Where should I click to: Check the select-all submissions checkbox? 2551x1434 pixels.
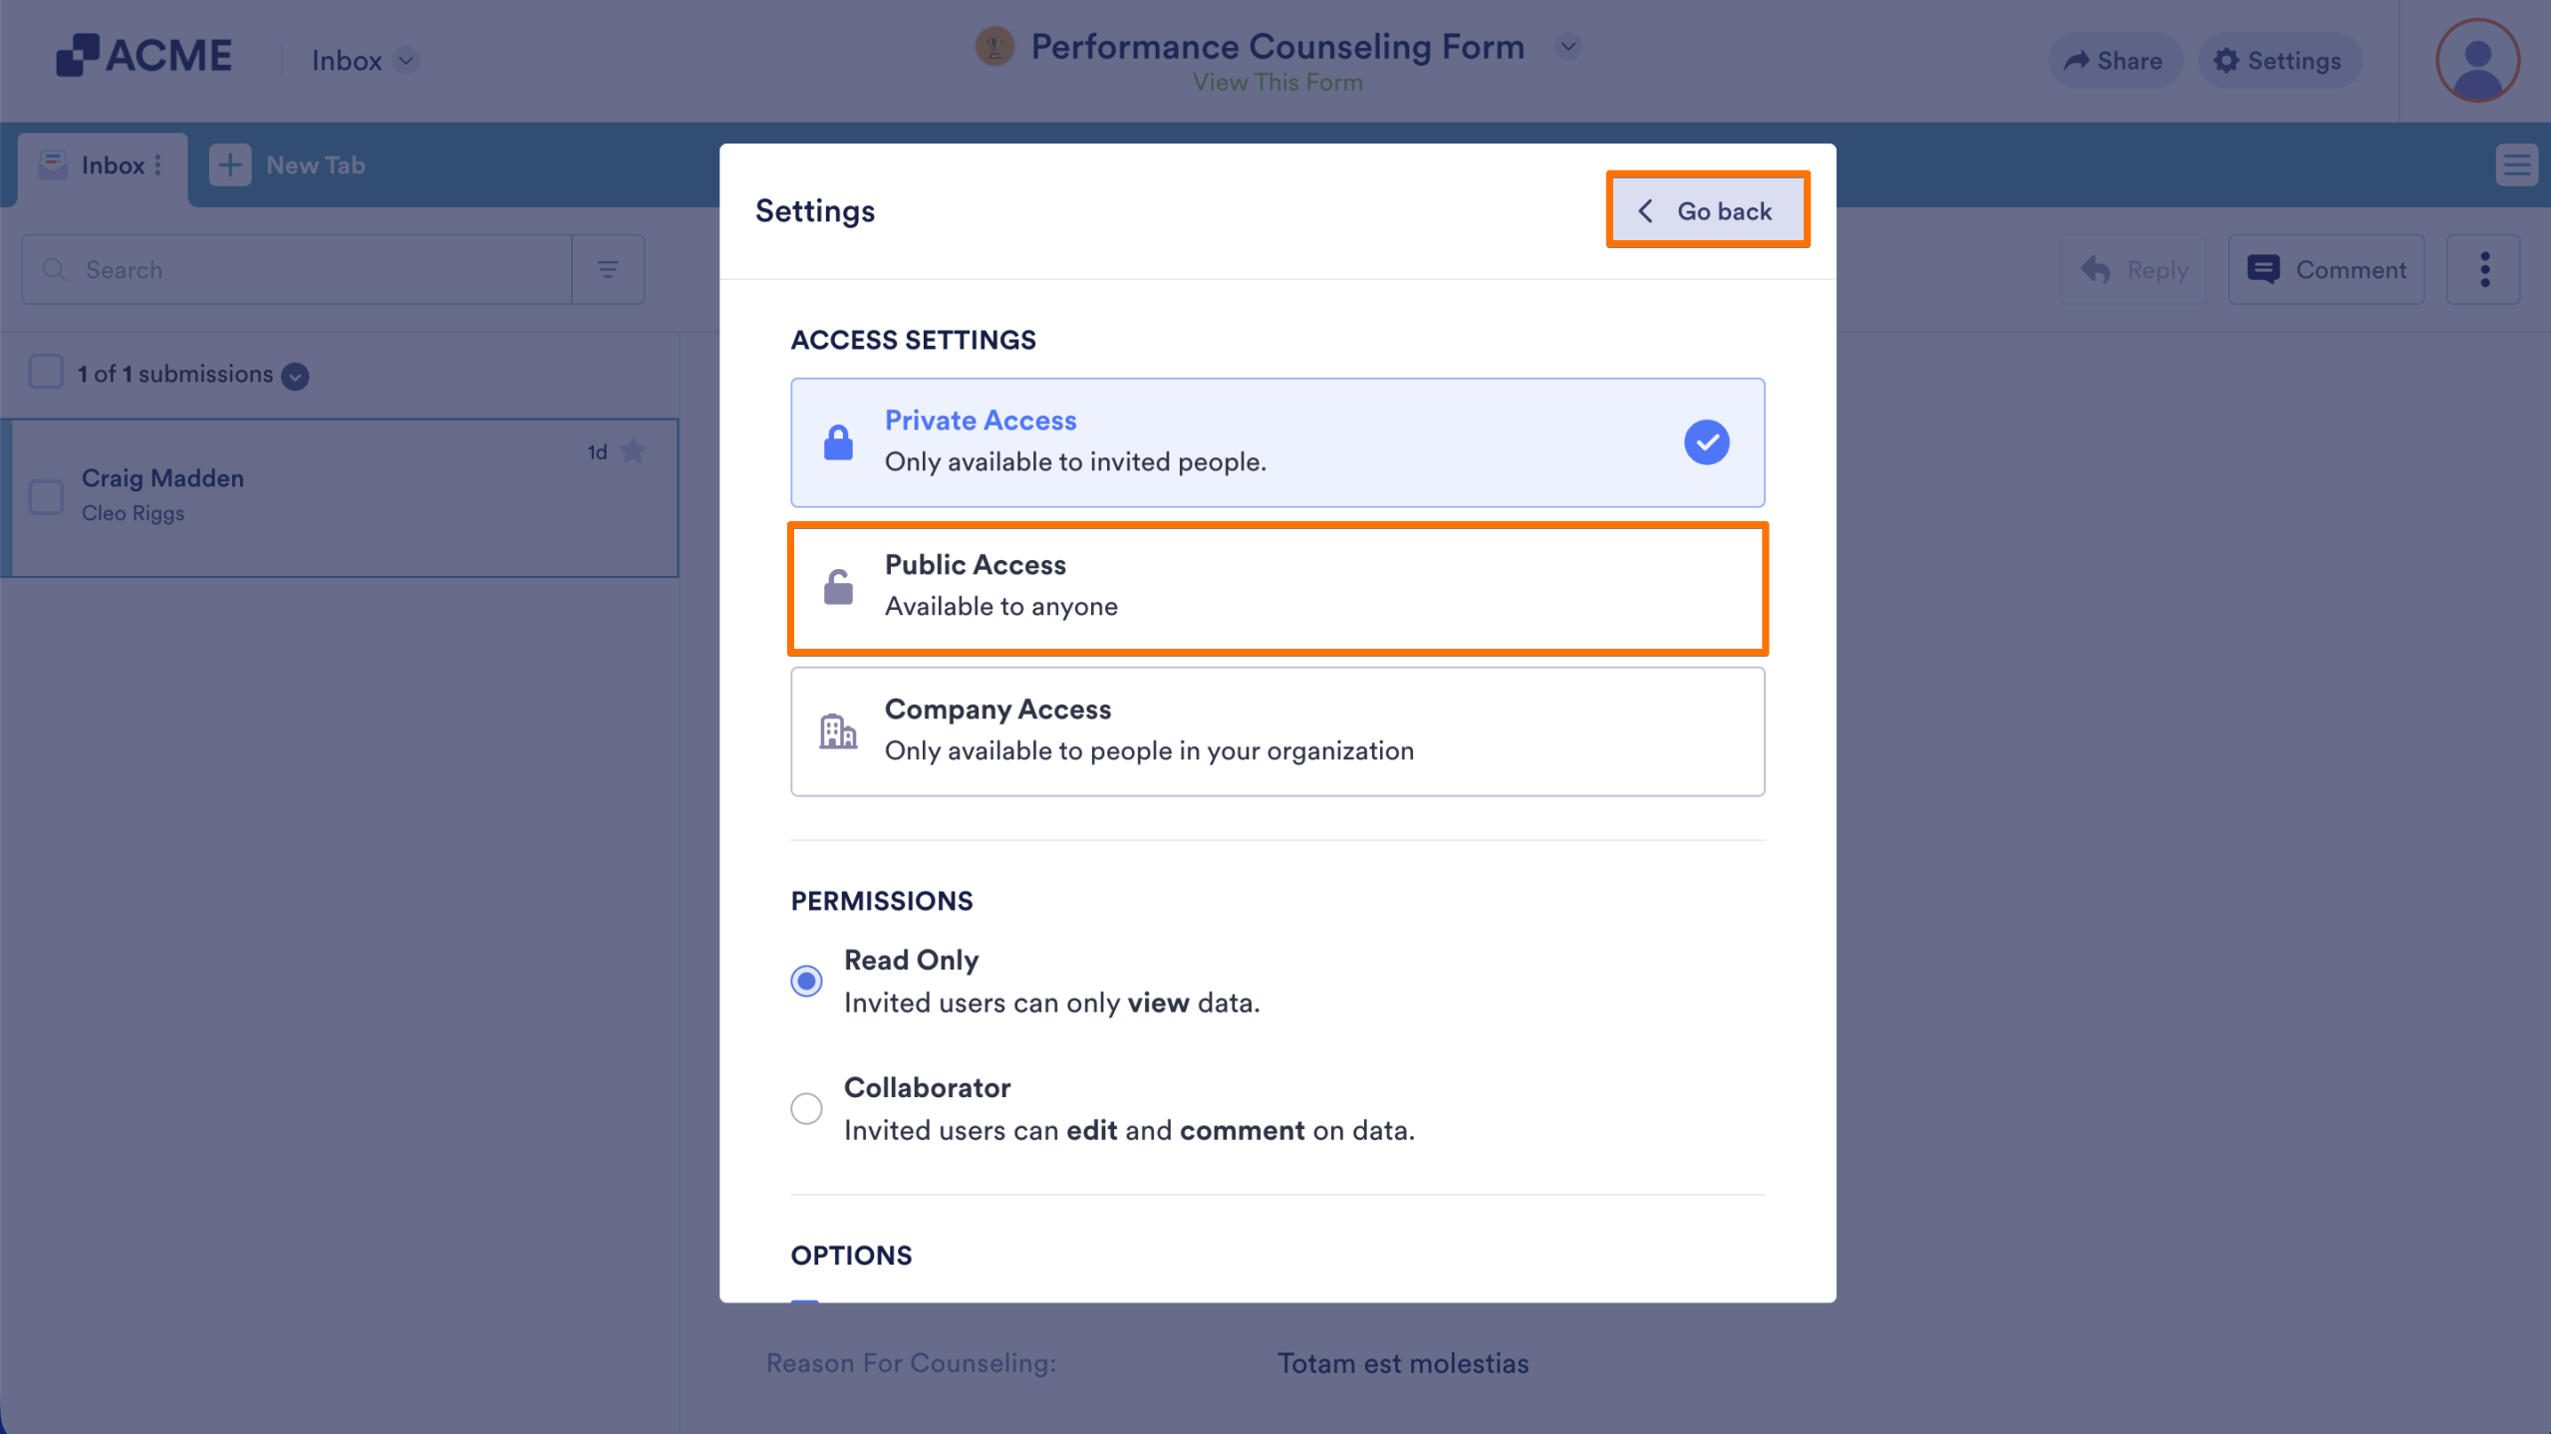46,372
